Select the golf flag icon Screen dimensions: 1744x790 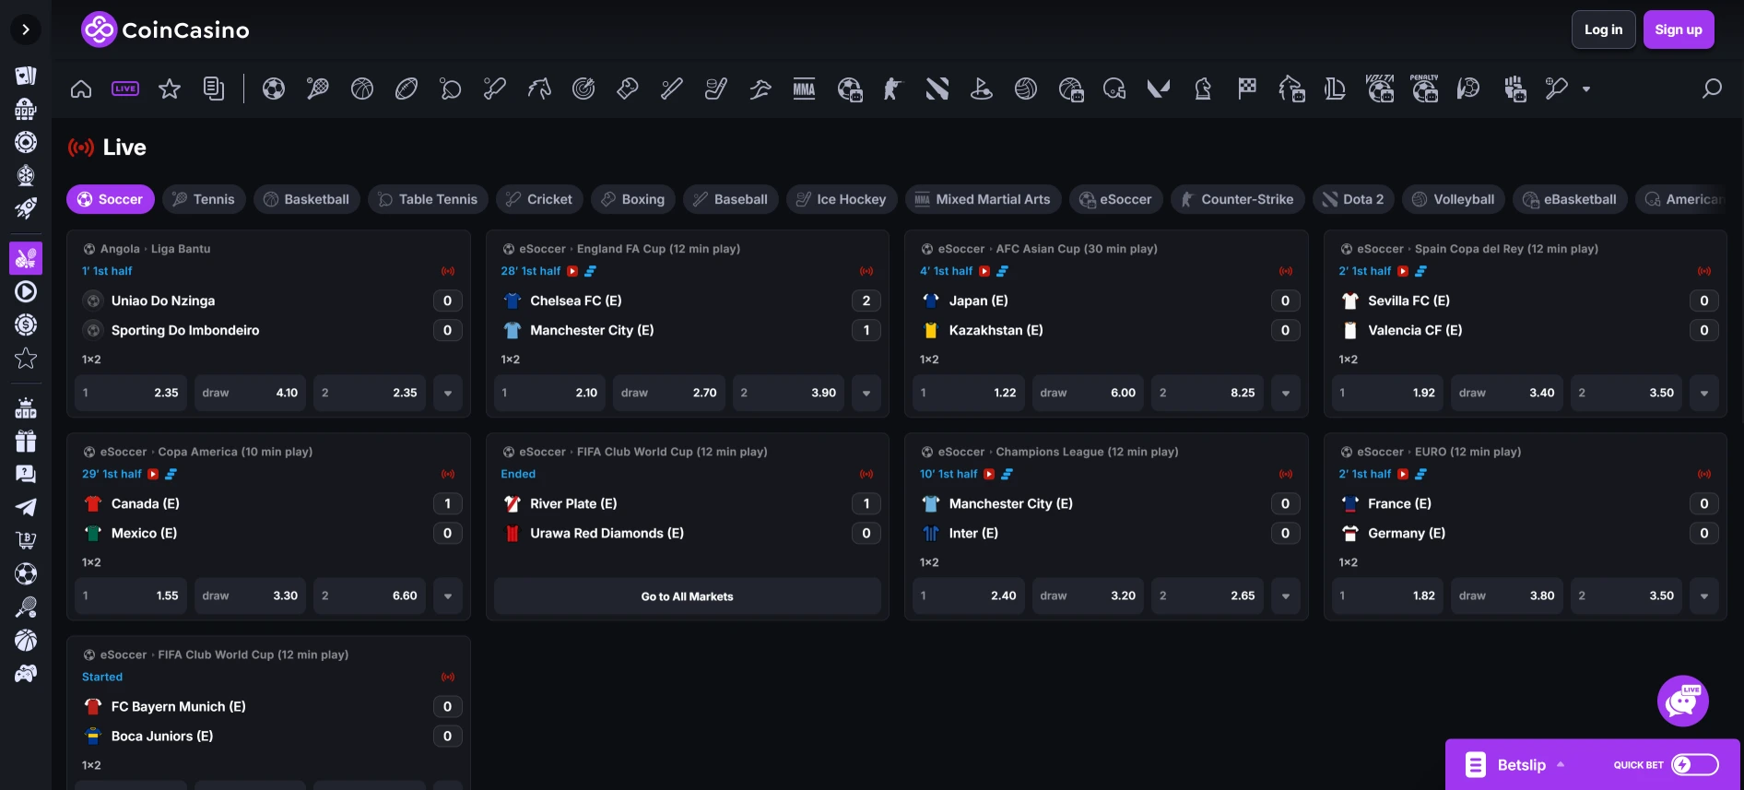(982, 88)
